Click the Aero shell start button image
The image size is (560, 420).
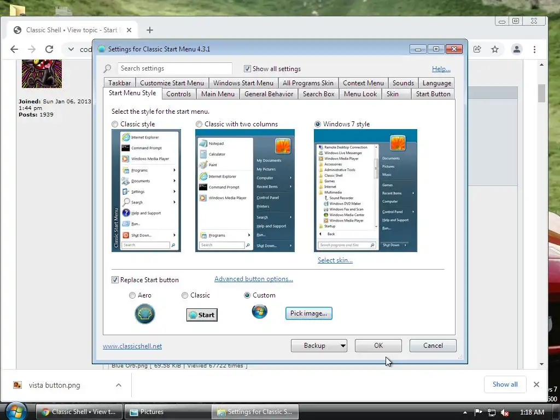point(144,314)
